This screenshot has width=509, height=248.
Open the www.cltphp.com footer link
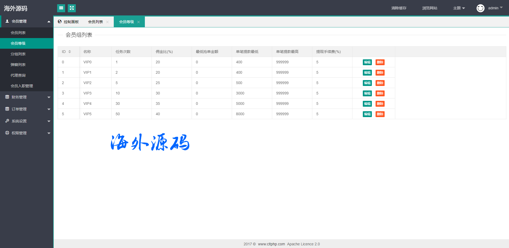tap(271, 244)
